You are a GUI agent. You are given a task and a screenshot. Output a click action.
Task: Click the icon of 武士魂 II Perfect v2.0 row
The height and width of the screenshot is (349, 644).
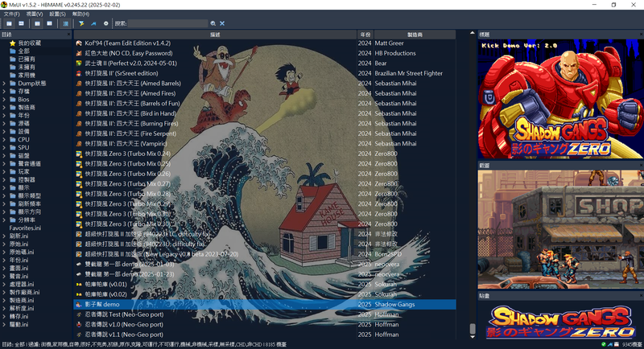[x=79, y=64]
